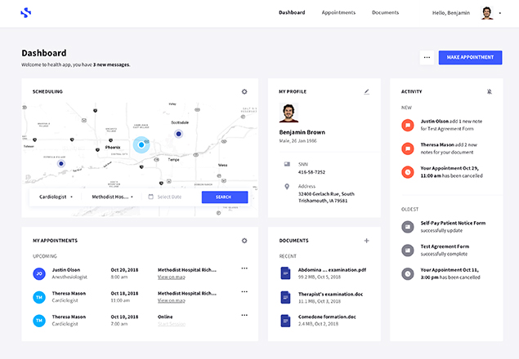Open Therapist's examination.doc file icon
The image size is (519, 359).
285,297
